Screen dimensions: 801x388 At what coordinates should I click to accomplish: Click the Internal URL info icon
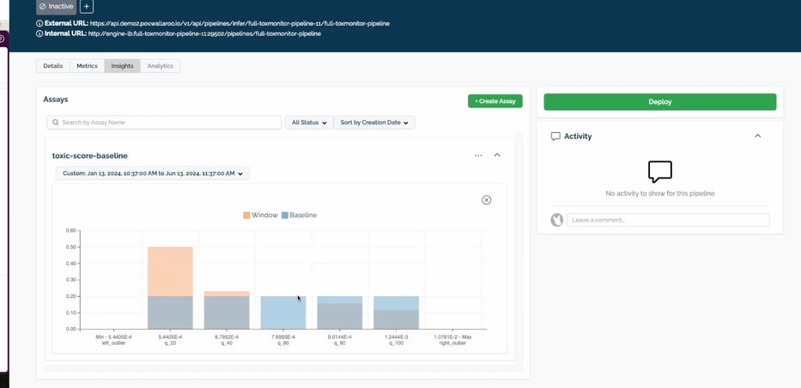point(39,33)
